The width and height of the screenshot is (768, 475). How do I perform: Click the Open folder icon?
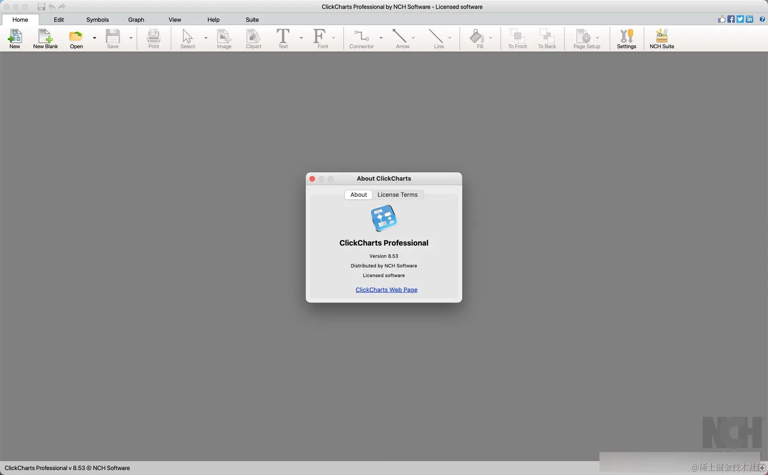(76, 36)
